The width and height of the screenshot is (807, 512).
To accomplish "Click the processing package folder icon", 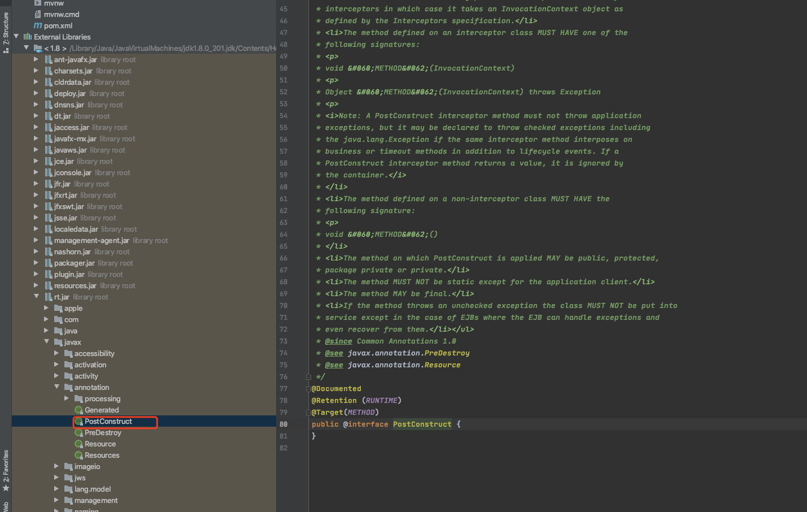I will (x=78, y=398).
